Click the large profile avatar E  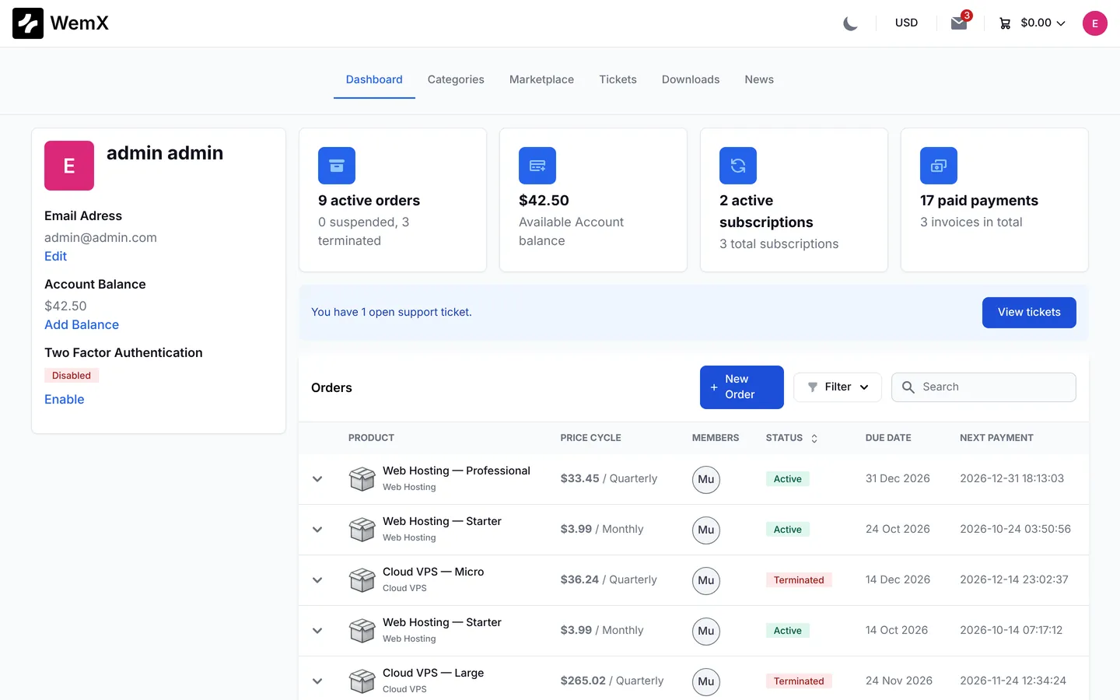click(x=69, y=166)
